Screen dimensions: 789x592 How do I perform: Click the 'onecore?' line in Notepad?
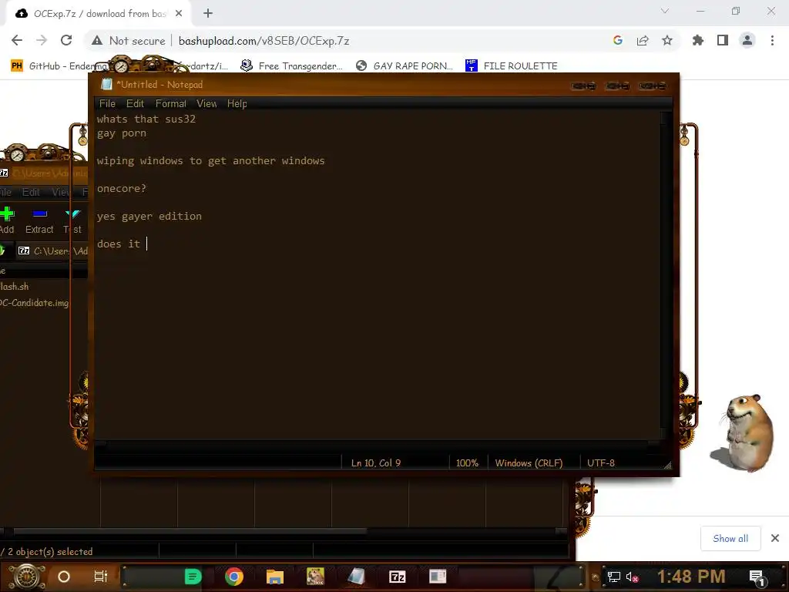tap(121, 188)
